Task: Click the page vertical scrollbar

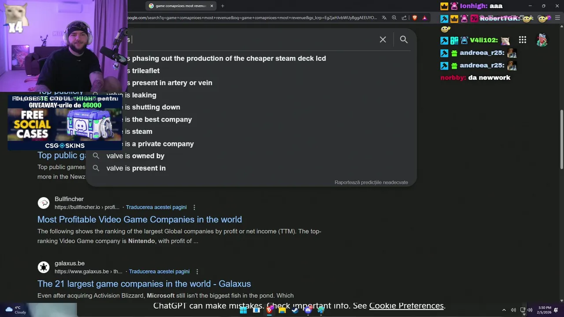Action: tap(561, 139)
